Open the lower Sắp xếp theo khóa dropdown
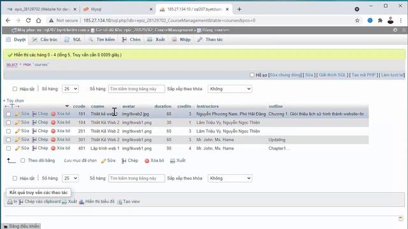408x229 pixels. point(229,178)
